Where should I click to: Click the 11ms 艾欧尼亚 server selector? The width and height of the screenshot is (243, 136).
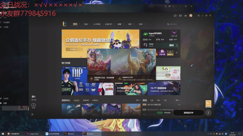click(164, 113)
